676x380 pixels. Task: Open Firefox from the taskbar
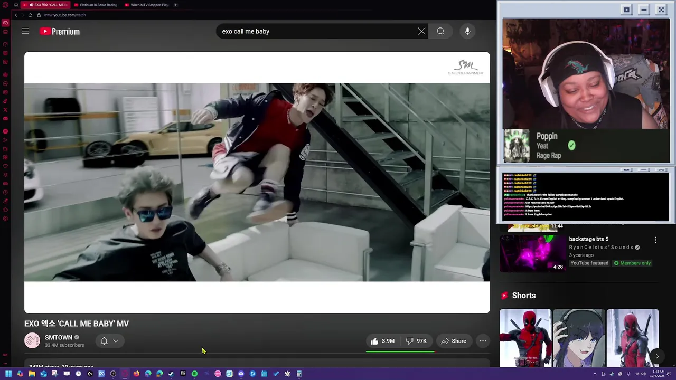(x=136, y=374)
